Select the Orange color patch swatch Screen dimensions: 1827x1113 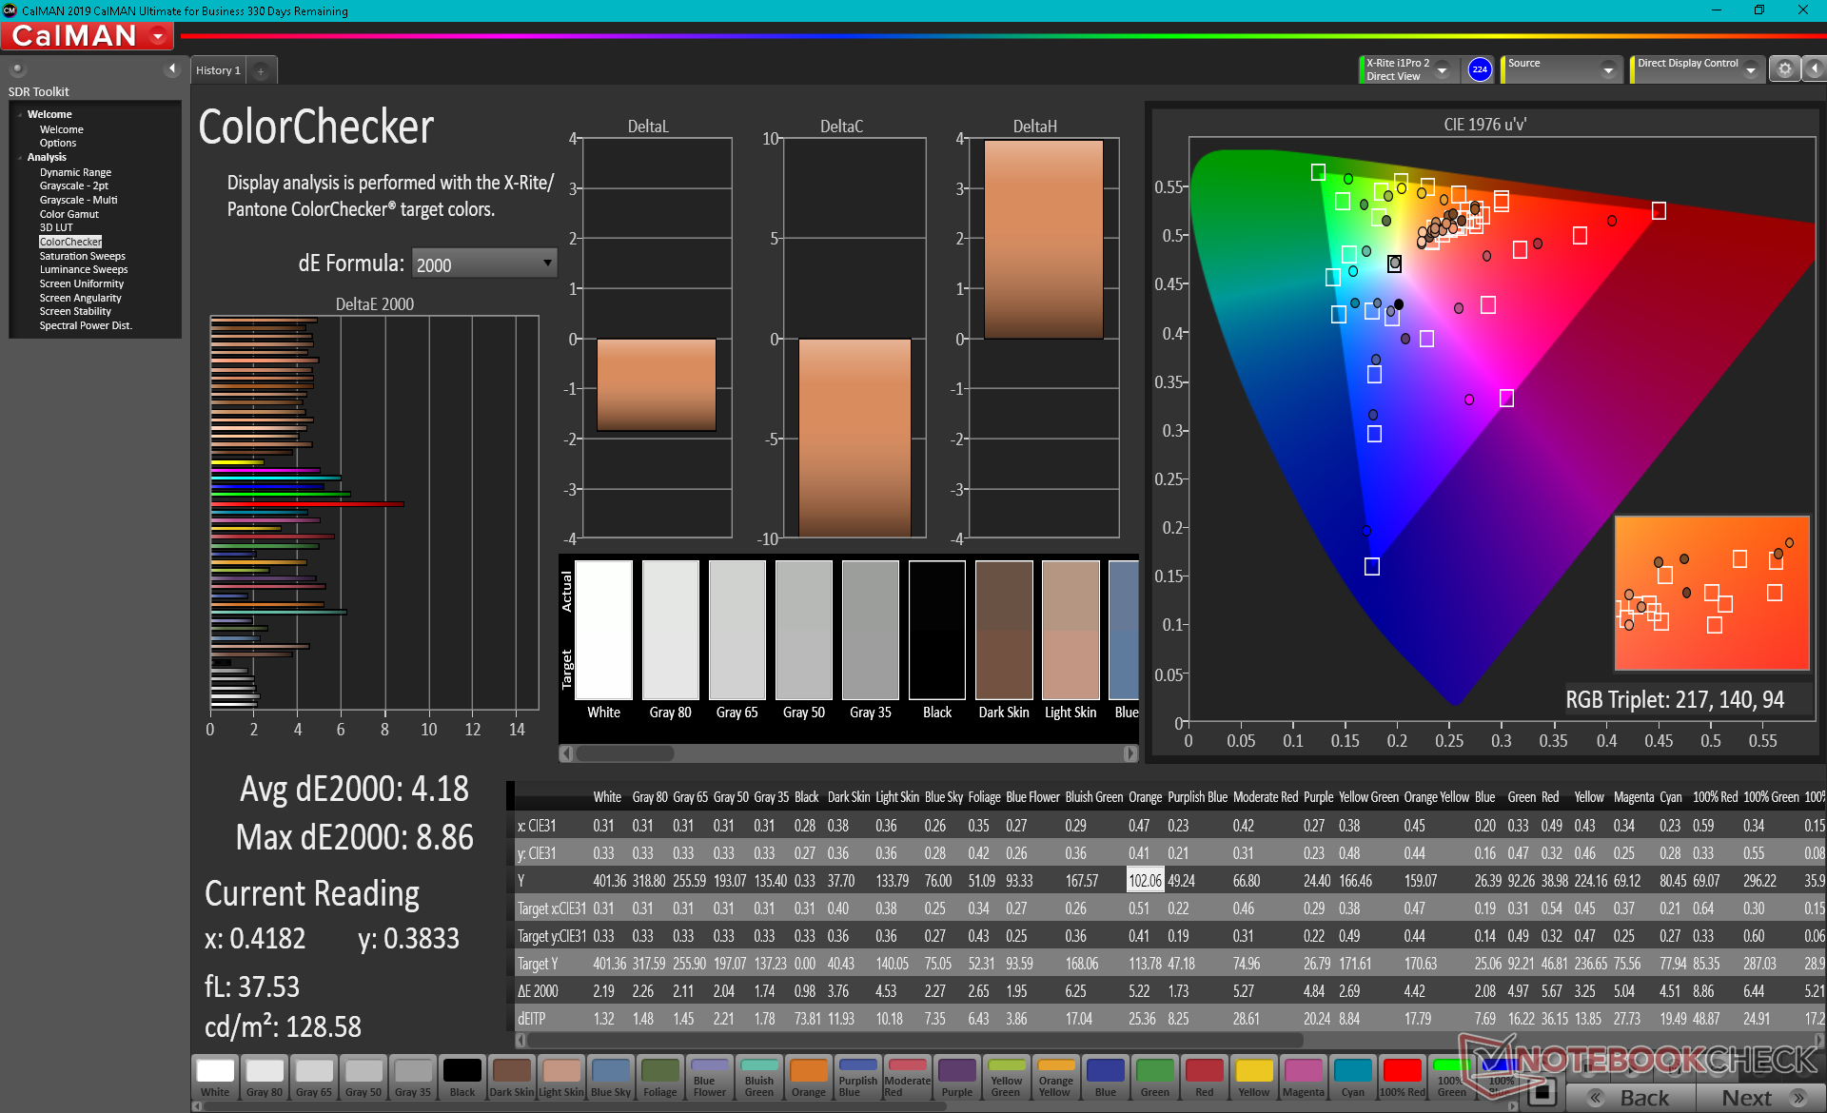click(x=808, y=1076)
